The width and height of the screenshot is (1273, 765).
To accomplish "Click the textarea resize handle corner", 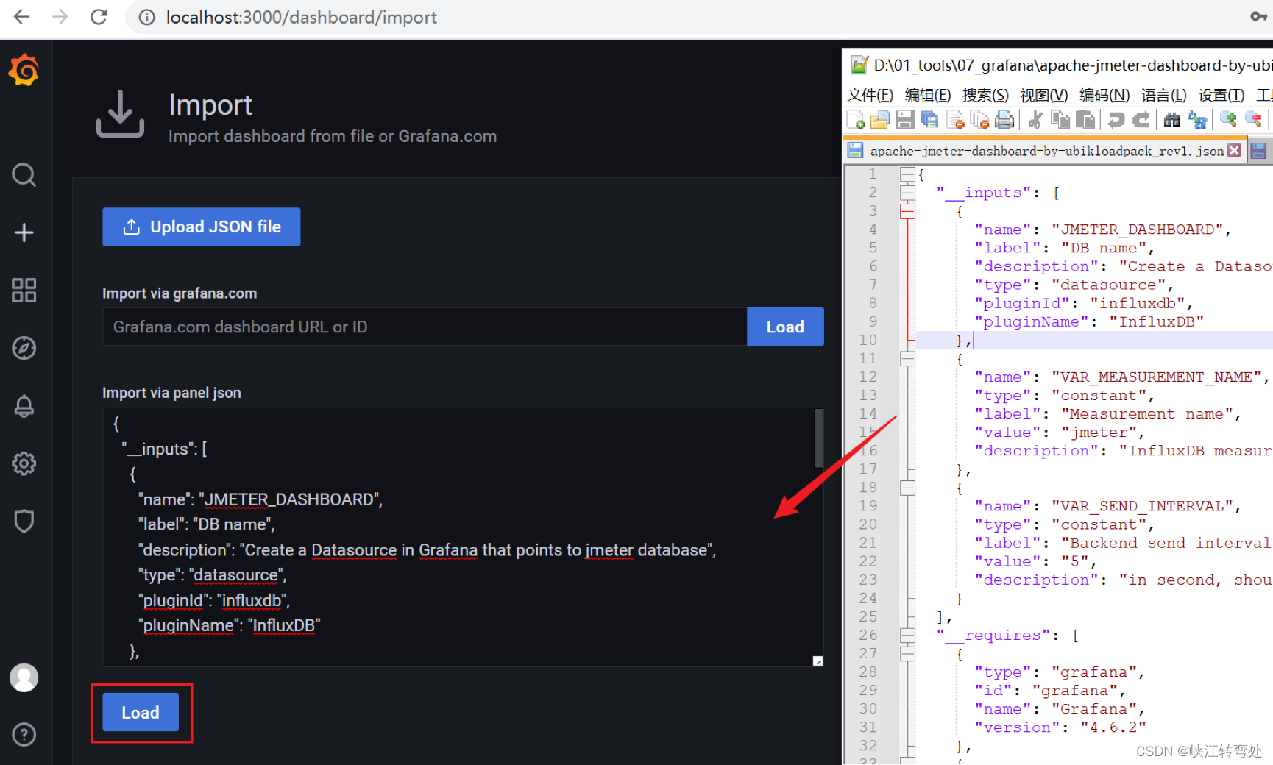I will (818, 661).
